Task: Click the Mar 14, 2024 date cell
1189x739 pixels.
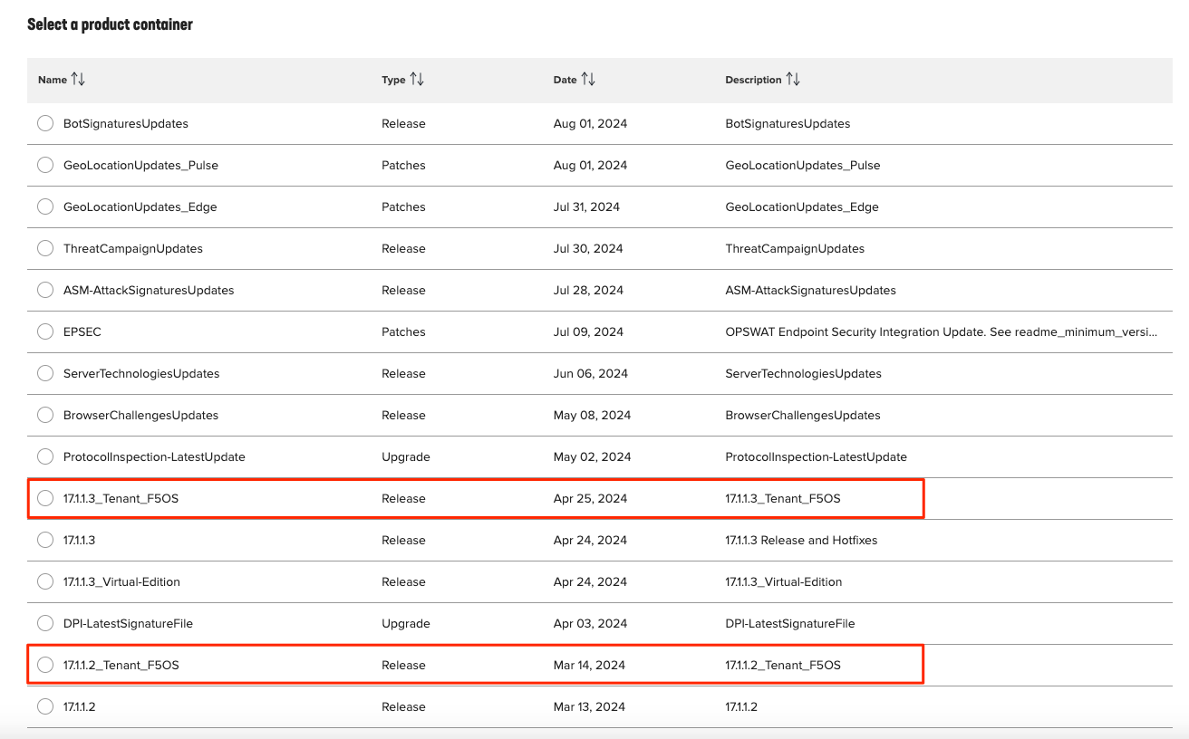Action: 589,665
